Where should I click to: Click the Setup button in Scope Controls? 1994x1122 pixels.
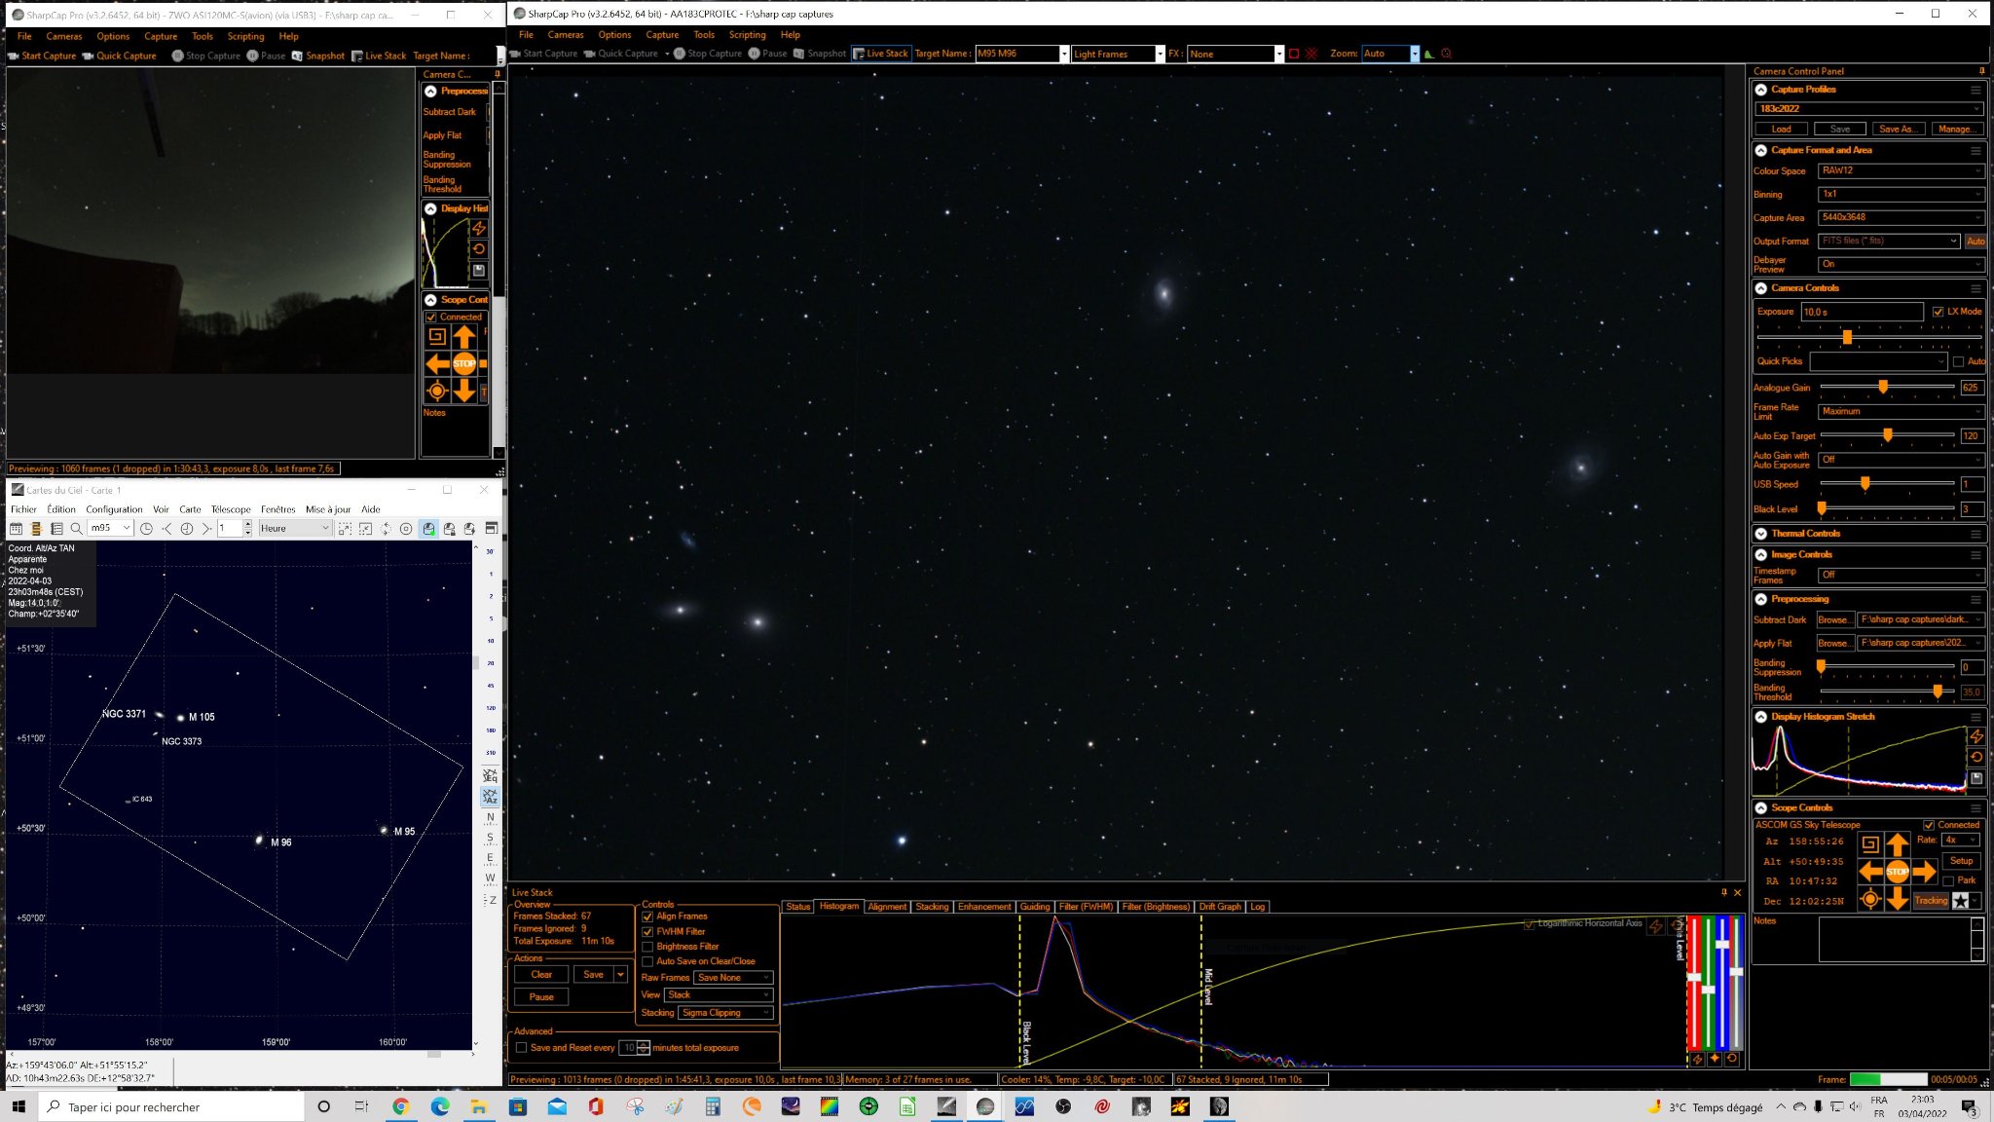click(x=1961, y=861)
